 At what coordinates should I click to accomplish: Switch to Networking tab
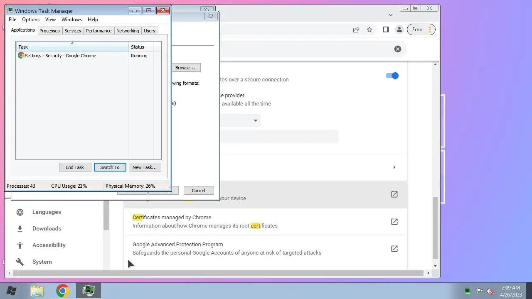[x=128, y=31]
